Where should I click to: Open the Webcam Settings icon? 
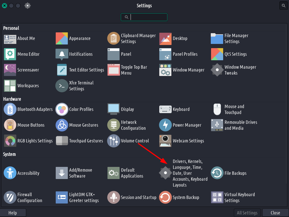coord(165,141)
